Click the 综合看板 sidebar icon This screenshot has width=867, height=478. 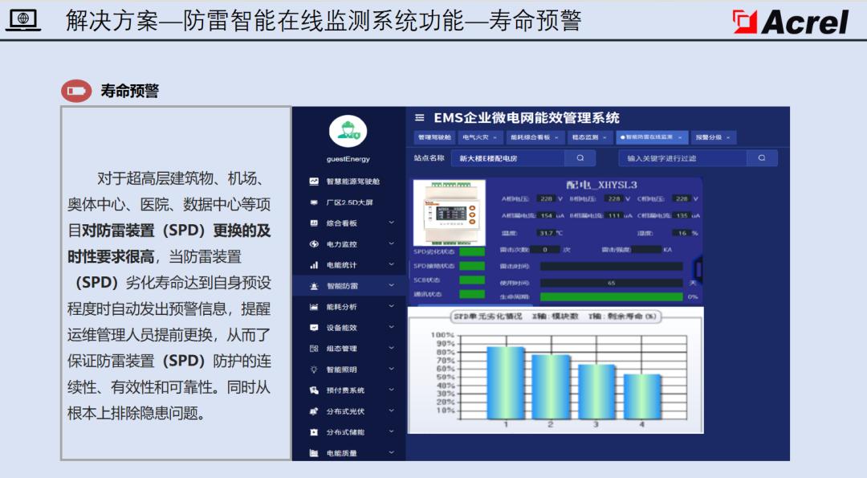click(x=314, y=223)
